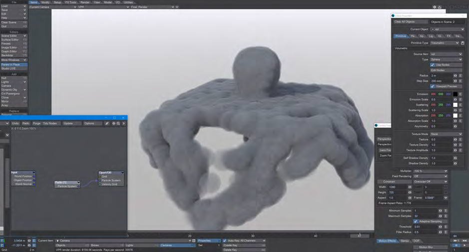469x252 pixels.
Task: Pause playback with the pause button
Action: [x=456, y=246]
